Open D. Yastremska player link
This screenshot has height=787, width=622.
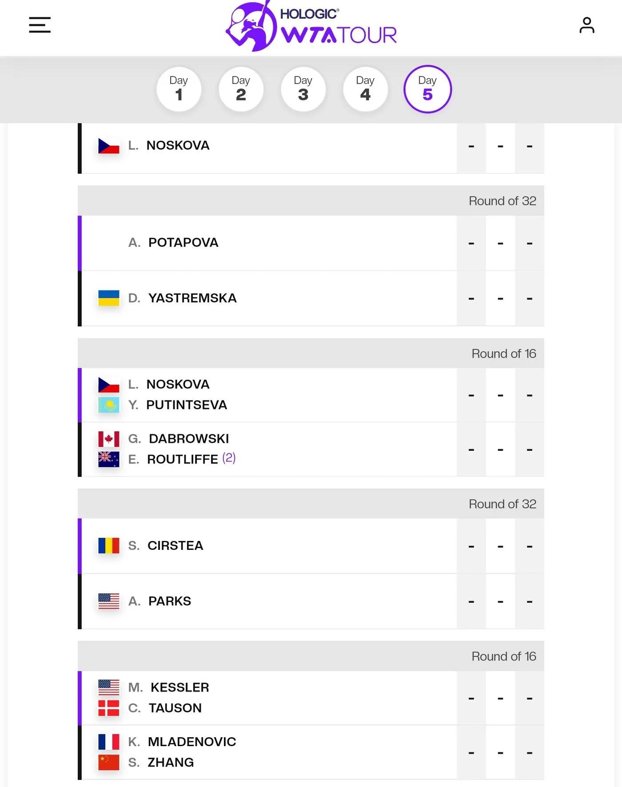click(x=182, y=298)
